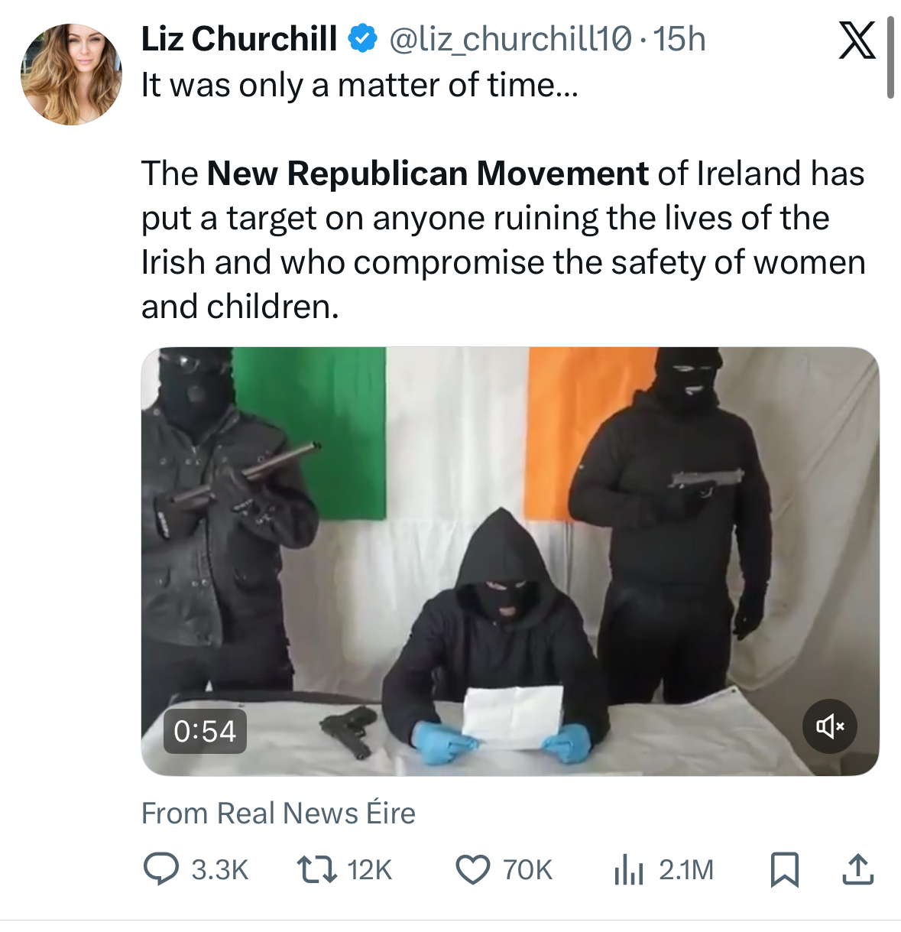Click the blue verified badge

click(363, 39)
